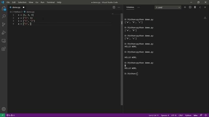
Task: Place cursor on line 4 starting with a =
Action: tap(25, 24)
